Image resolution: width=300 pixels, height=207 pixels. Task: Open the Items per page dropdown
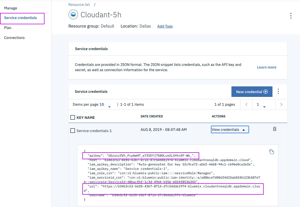105,105
